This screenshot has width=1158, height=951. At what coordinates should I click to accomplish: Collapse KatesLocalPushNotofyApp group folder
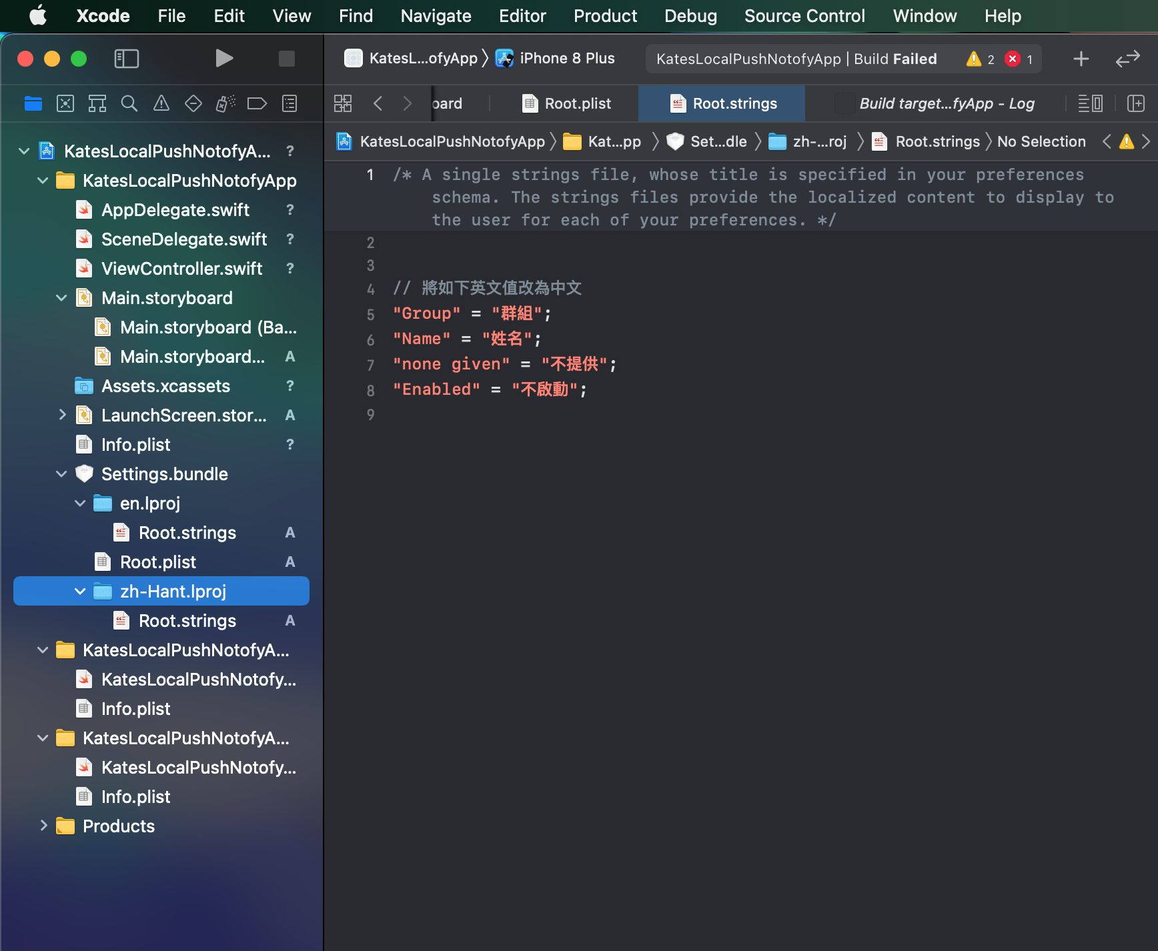click(x=43, y=181)
